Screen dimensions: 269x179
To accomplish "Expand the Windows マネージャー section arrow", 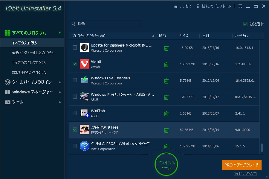I will click(x=60, y=92).
